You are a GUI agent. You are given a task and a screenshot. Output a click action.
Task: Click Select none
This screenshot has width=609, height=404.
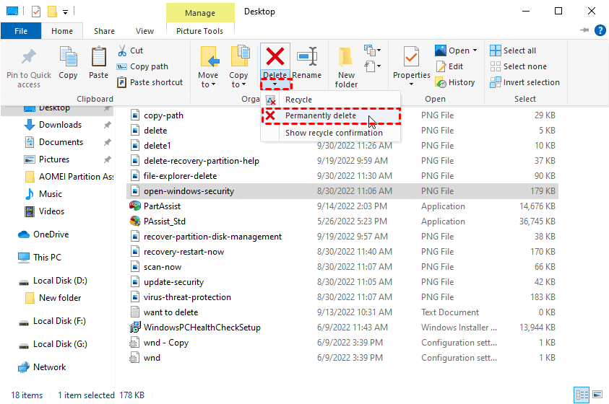tap(518, 66)
